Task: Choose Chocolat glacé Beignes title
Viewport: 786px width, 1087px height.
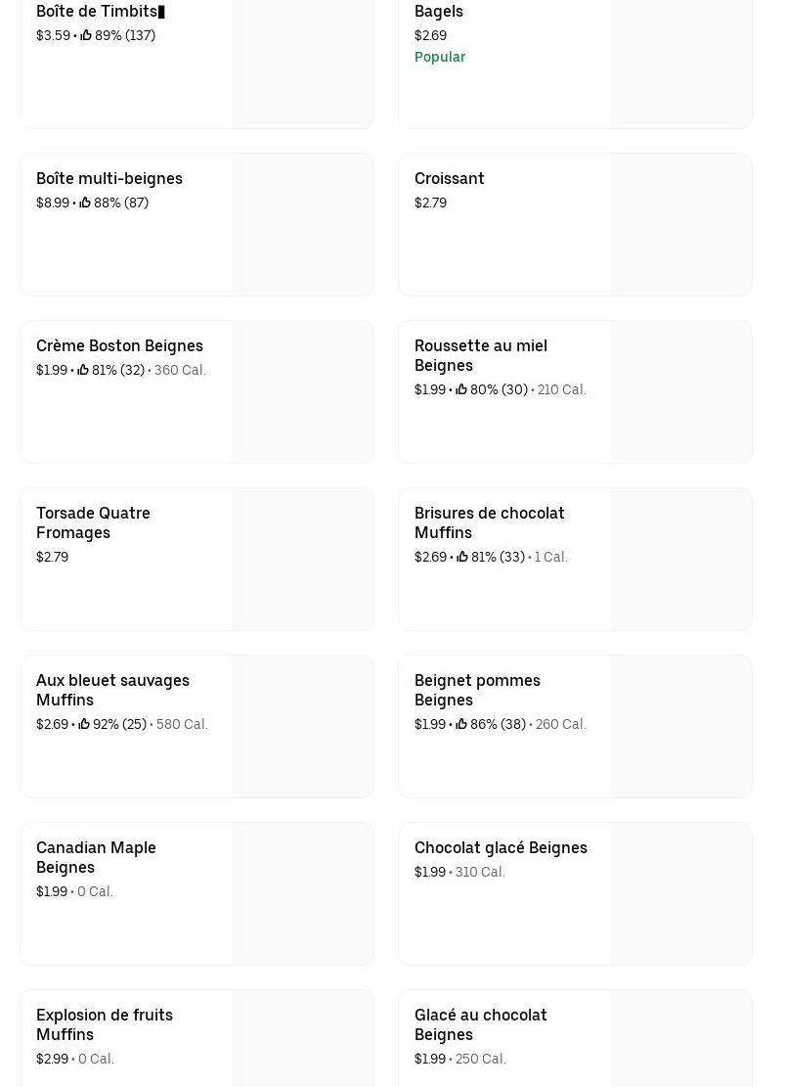Action: point(501,847)
